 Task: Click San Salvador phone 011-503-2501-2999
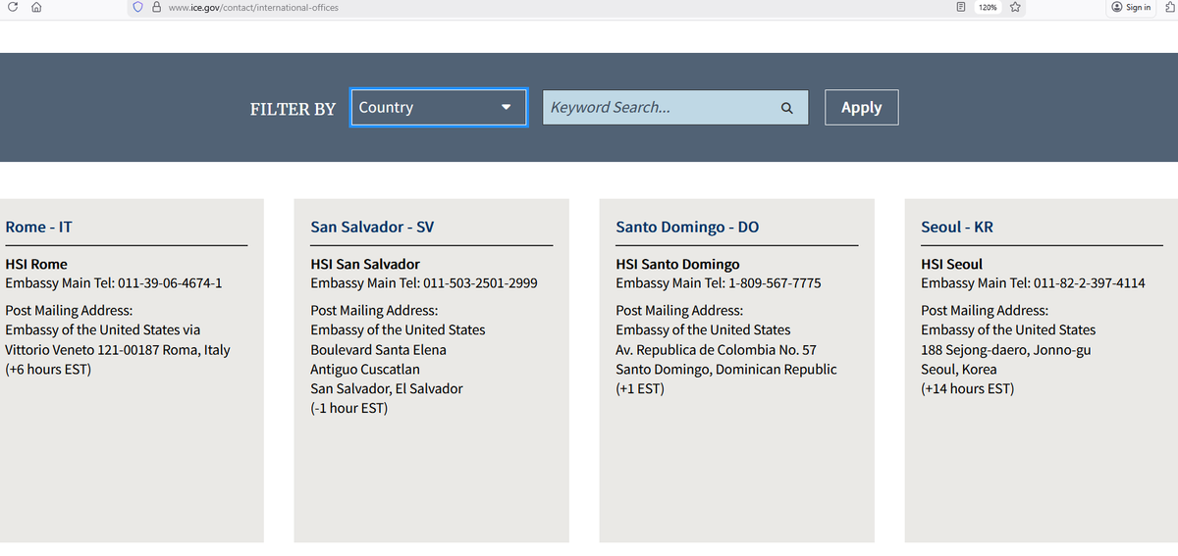tap(480, 283)
